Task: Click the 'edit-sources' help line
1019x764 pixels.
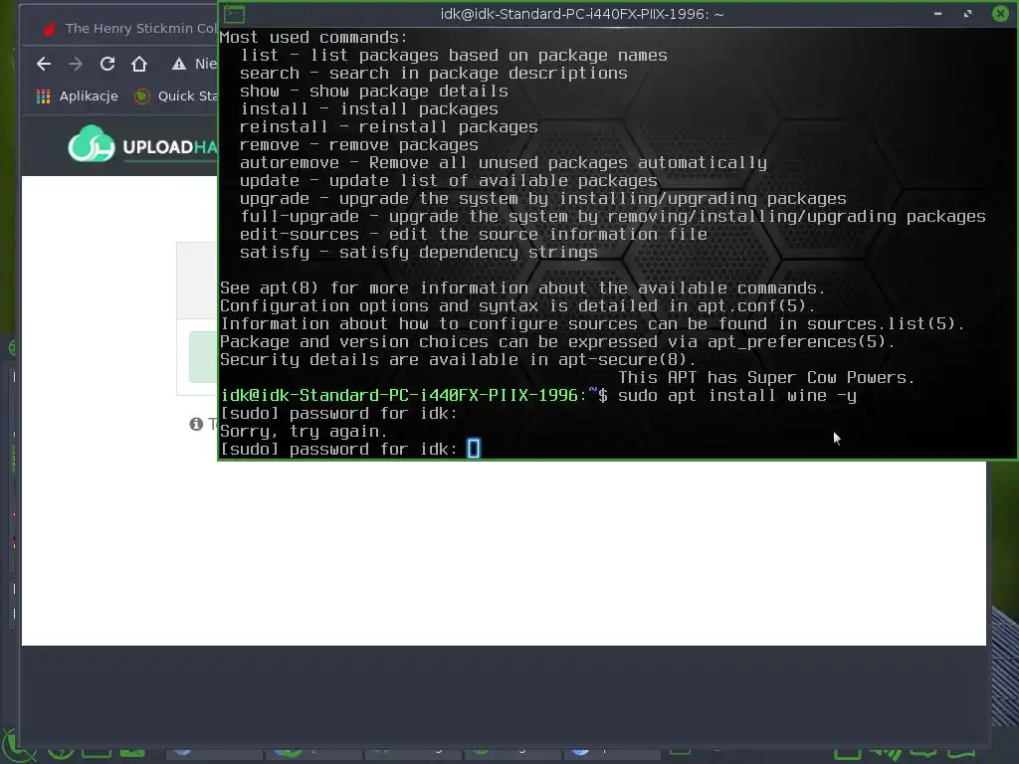Action: [473, 234]
